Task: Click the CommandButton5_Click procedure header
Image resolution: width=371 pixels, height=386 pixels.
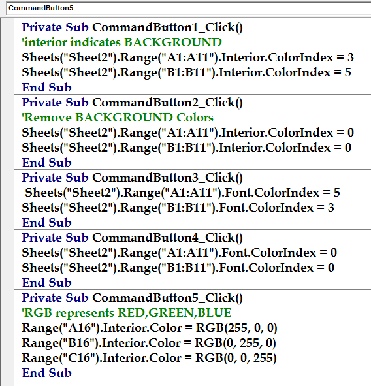Action: (x=132, y=298)
